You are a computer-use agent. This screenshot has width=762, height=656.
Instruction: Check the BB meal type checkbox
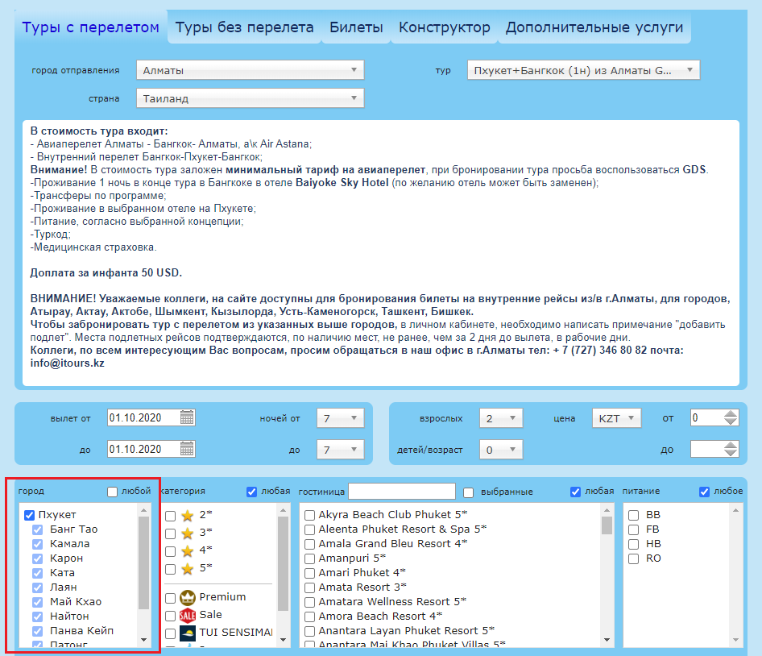pyautogui.click(x=635, y=515)
